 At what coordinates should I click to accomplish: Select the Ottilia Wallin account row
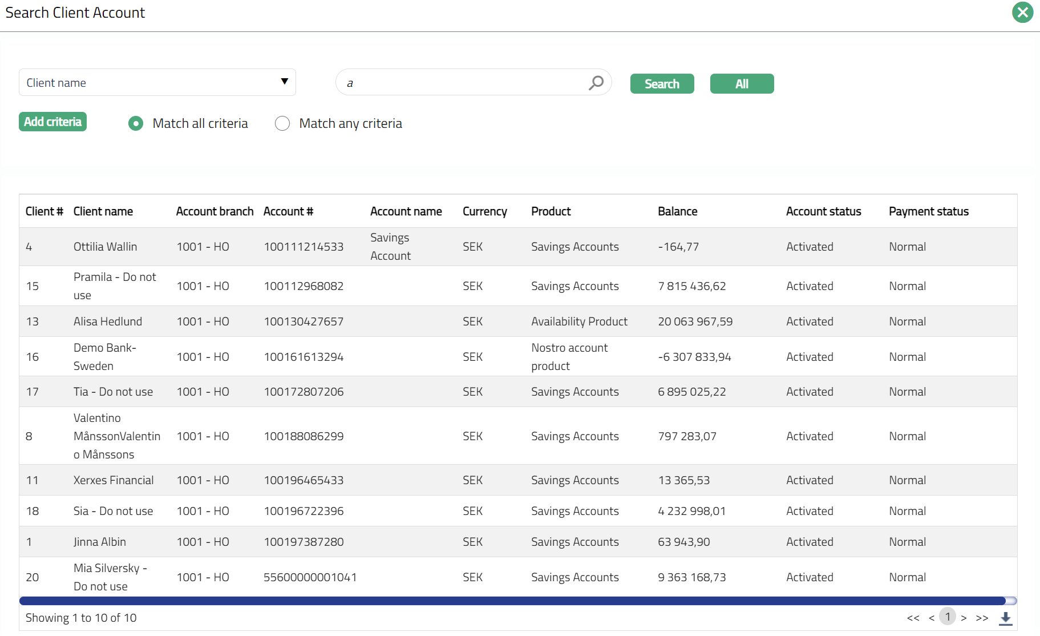pyautogui.click(x=105, y=247)
